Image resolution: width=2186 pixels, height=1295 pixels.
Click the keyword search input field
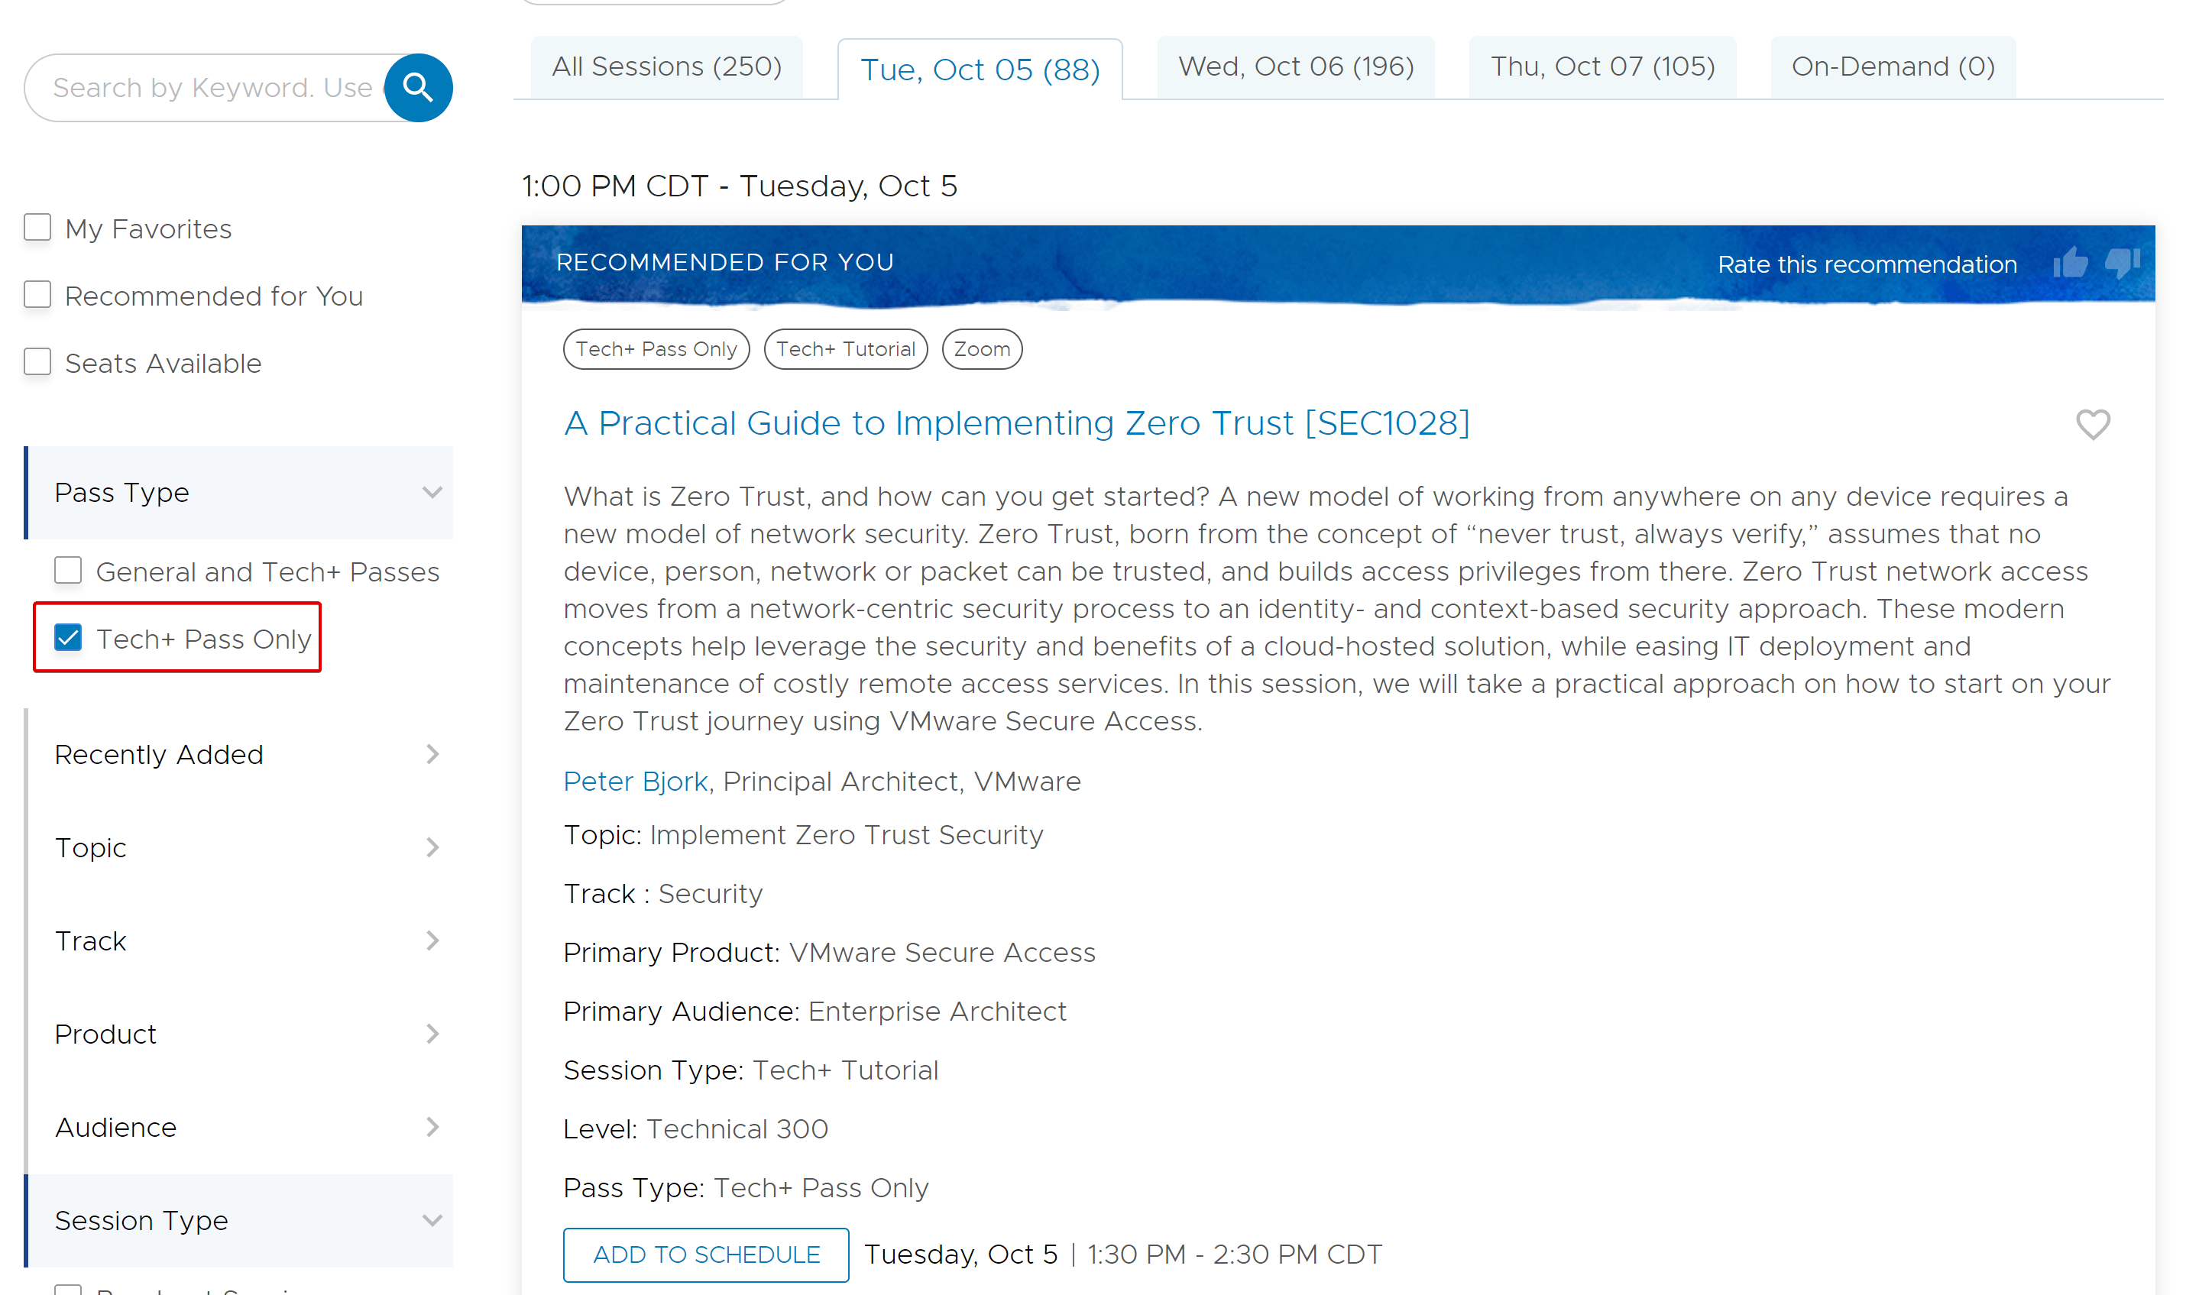[209, 87]
